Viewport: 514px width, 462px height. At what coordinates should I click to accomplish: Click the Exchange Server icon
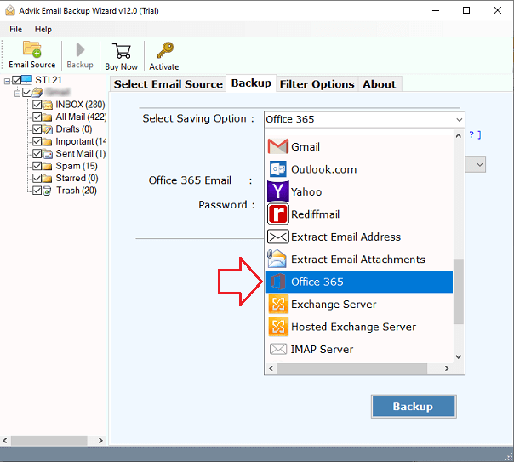tap(278, 304)
